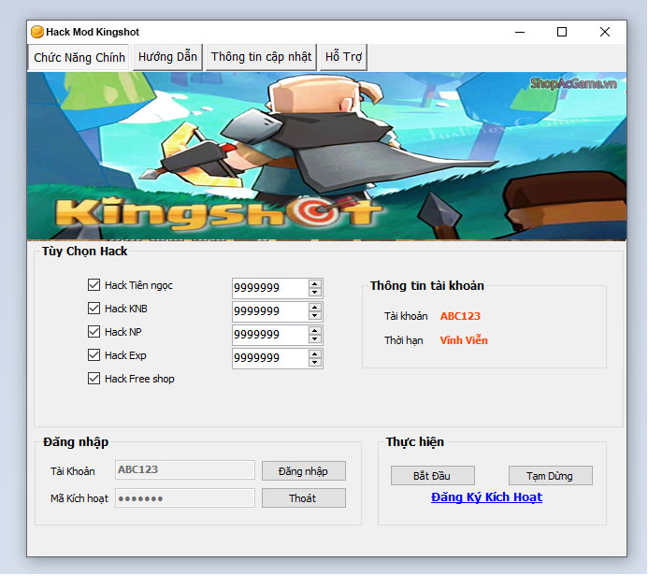Decrease the Hack Exp value with down arrow
Screen dimensions: 648x576
click(315, 363)
